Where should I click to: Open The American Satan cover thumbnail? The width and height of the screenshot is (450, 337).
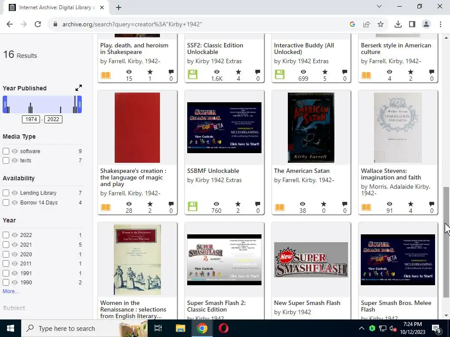pyautogui.click(x=311, y=128)
